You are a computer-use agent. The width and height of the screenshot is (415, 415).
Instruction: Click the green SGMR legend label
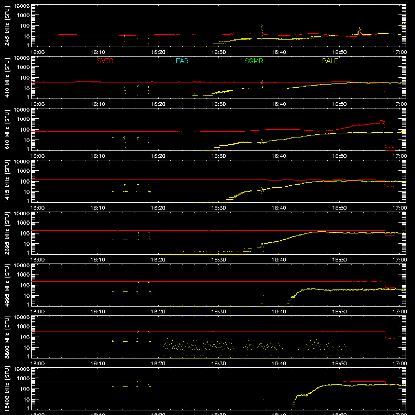coord(254,61)
